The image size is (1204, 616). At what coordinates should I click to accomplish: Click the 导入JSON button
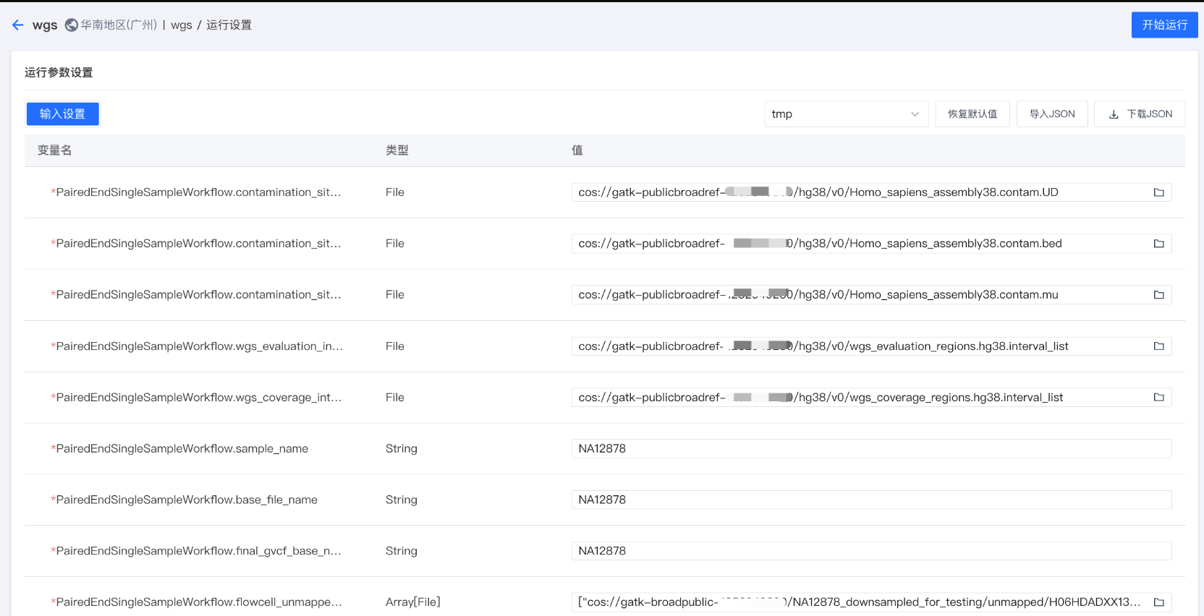coord(1051,114)
